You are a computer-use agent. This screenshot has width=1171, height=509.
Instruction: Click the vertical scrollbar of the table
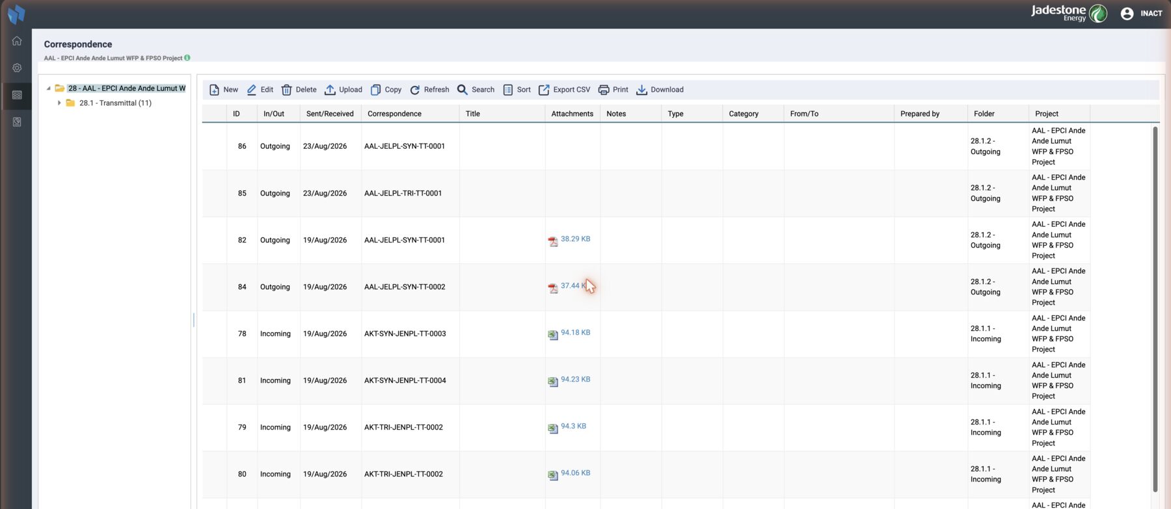(1155, 309)
